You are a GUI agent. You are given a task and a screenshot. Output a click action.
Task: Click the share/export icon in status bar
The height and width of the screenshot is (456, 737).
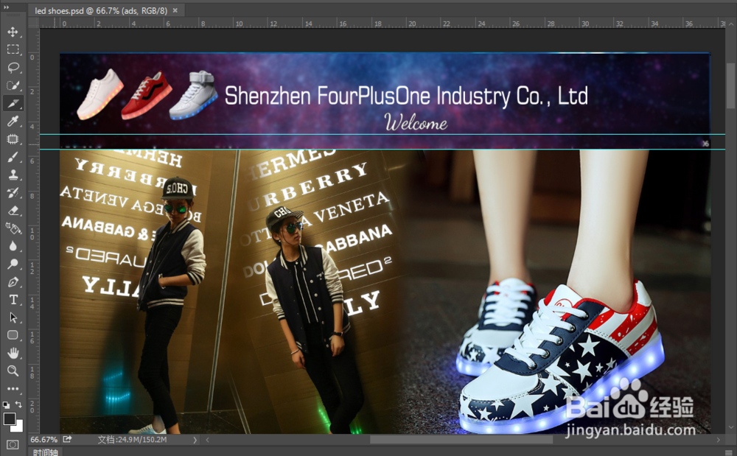67,439
